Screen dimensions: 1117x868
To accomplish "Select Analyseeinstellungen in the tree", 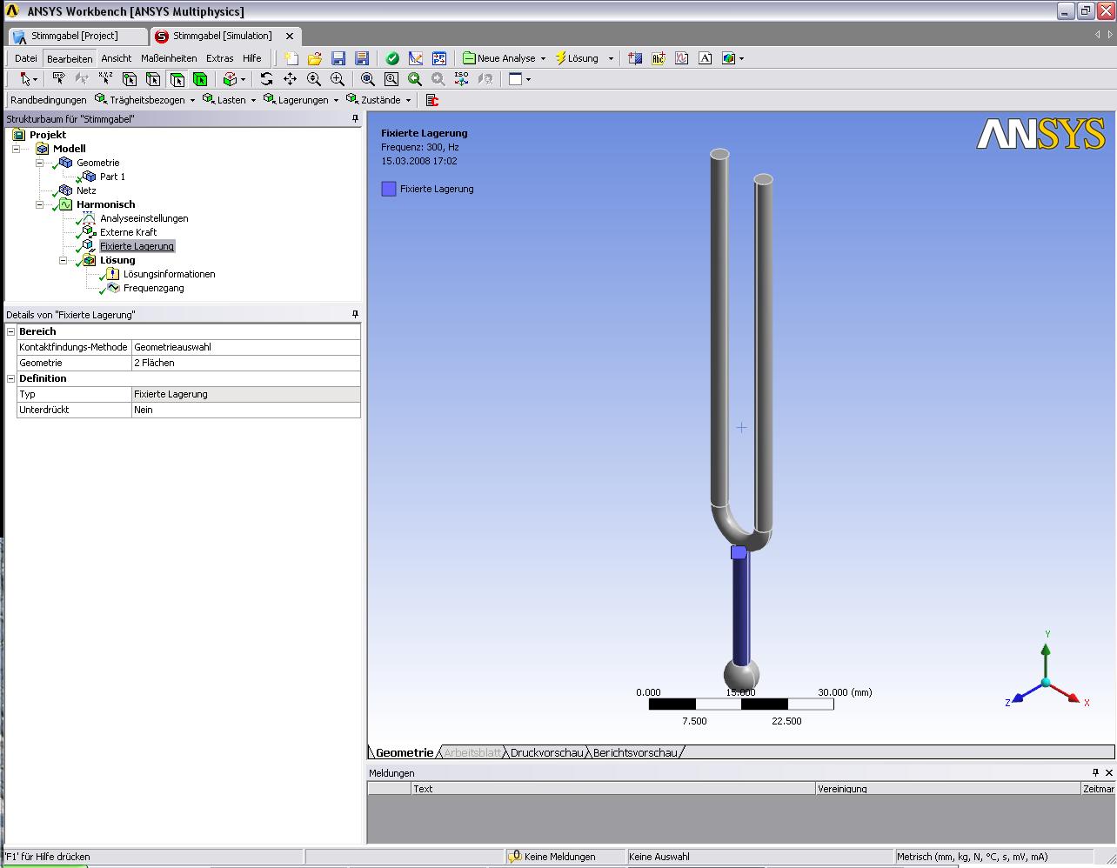I will click(x=144, y=218).
